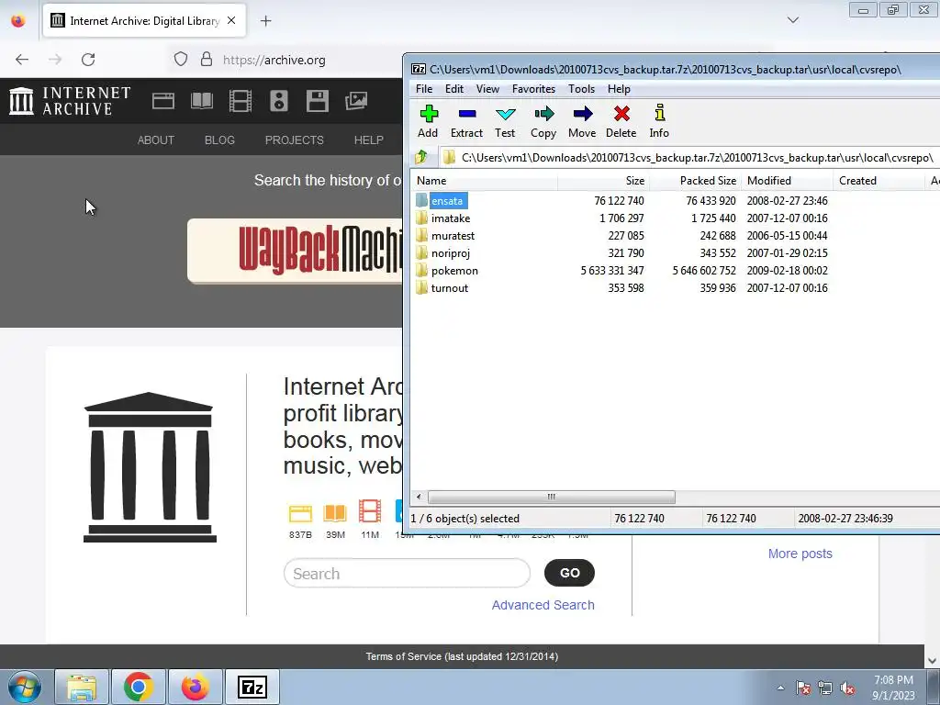Open the BLOG link
The image size is (940, 705).
point(219,140)
